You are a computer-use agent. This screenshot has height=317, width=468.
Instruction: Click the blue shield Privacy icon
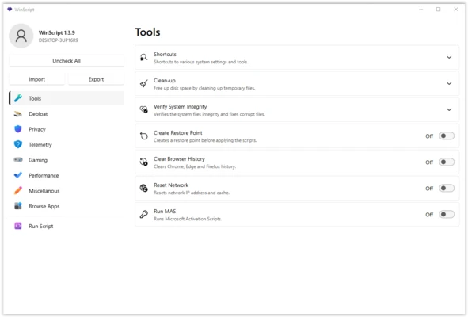pos(18,129)
